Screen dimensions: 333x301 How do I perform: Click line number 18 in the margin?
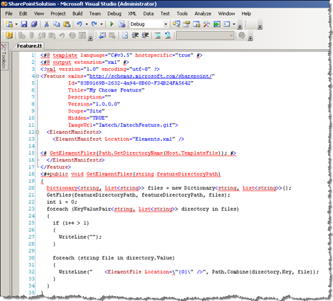31,174
